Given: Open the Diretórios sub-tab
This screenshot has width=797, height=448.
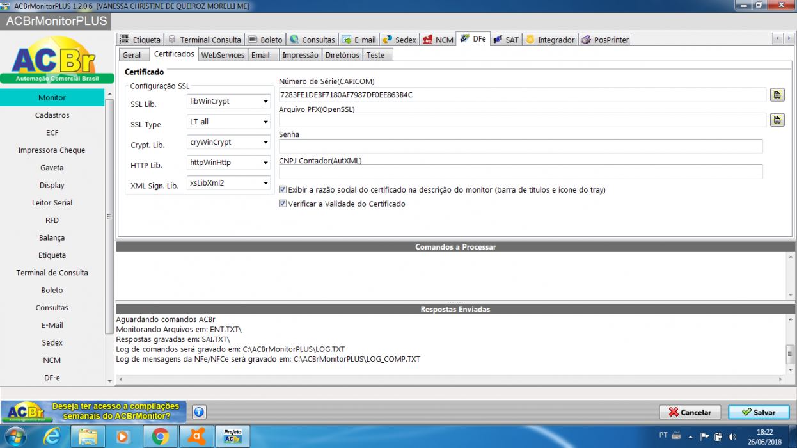Looking at the screenshot, I should coord(342,55).
